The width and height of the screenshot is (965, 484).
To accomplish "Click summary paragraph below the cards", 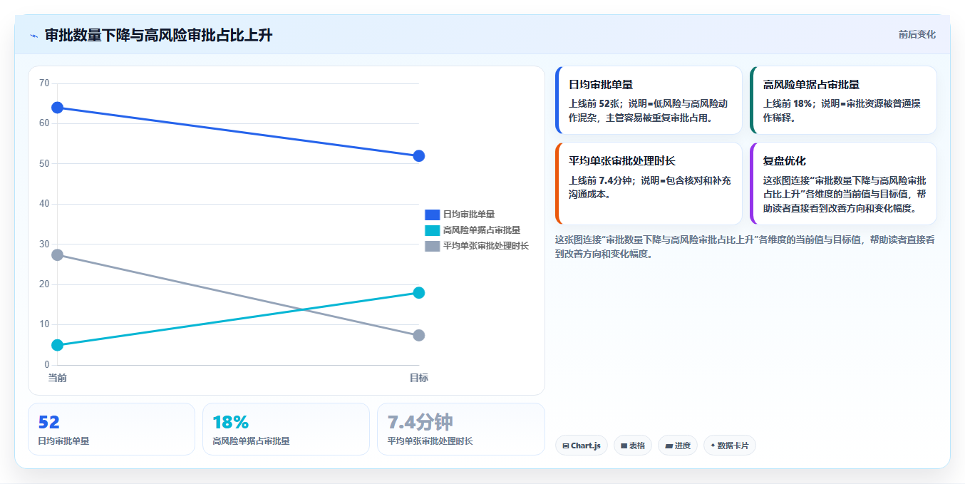I will point(745,247).
